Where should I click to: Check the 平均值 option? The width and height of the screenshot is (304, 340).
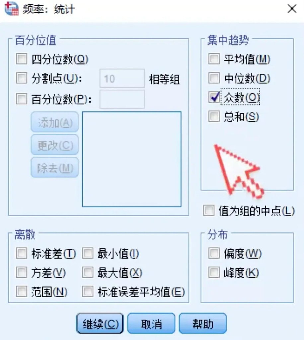[x=214, y=59]
